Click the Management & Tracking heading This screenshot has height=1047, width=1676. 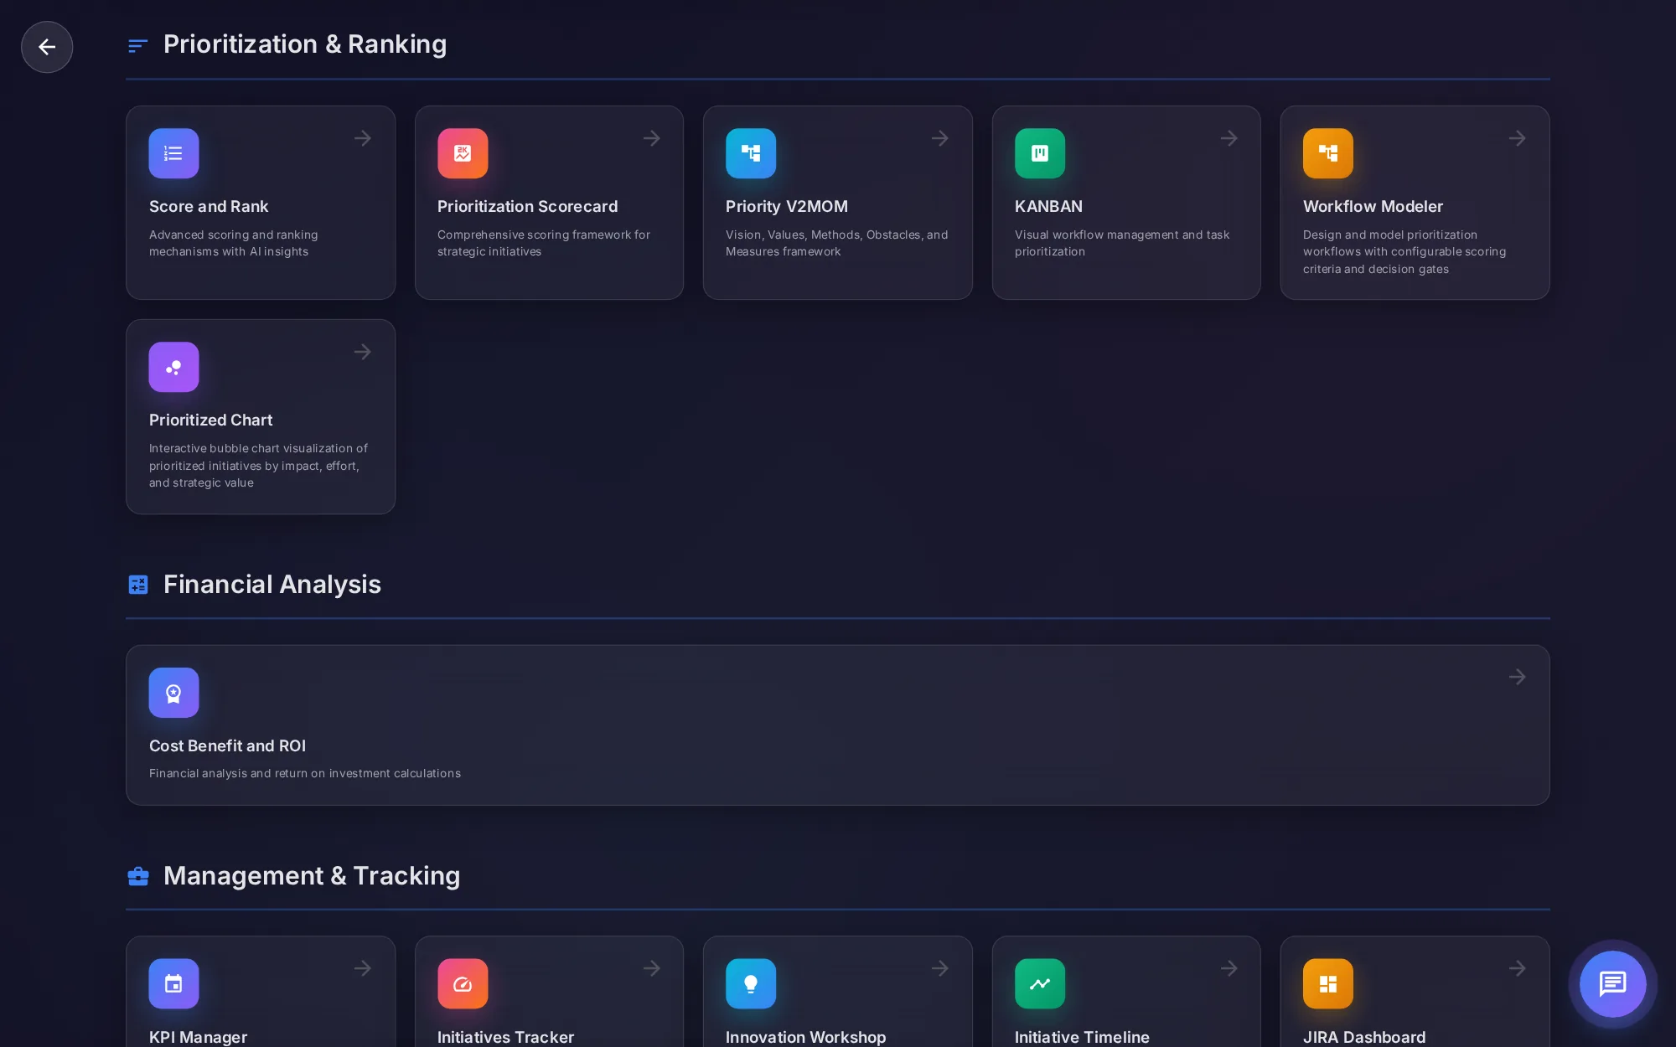[x=312, y=875]
